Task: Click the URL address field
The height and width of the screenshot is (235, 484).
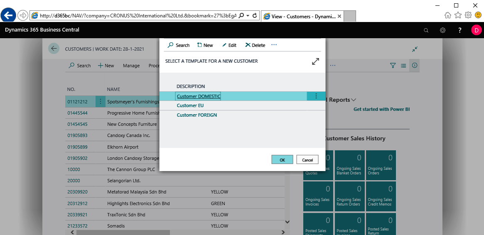Action: pyautogui.click(x=138, y=15)
